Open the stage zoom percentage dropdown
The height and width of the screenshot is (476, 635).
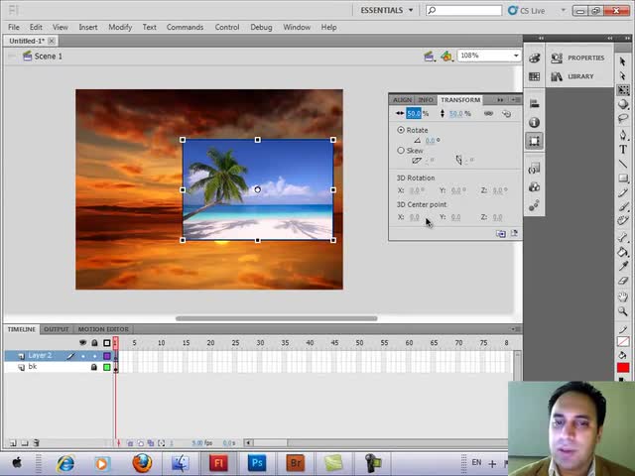point(516,56)
